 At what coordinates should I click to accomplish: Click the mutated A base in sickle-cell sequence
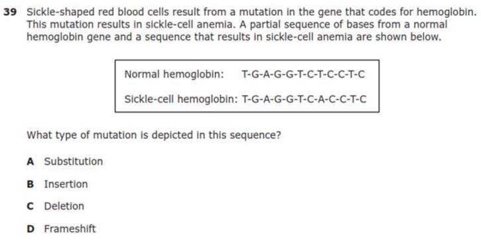point(321,99)
